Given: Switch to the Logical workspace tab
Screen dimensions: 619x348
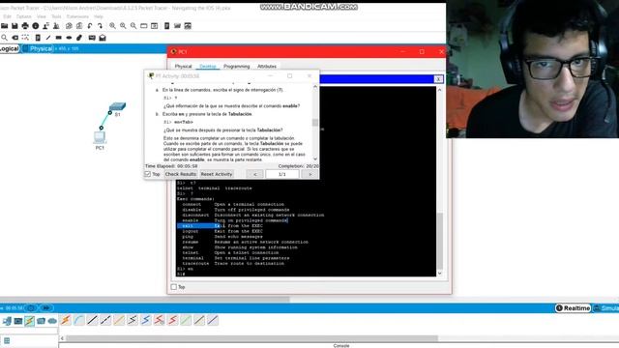Looking at the screenshot, I should (x=10, y=48).
